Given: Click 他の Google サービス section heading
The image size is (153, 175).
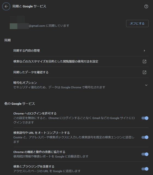Looking at the screenshot, I should [20, 104].
